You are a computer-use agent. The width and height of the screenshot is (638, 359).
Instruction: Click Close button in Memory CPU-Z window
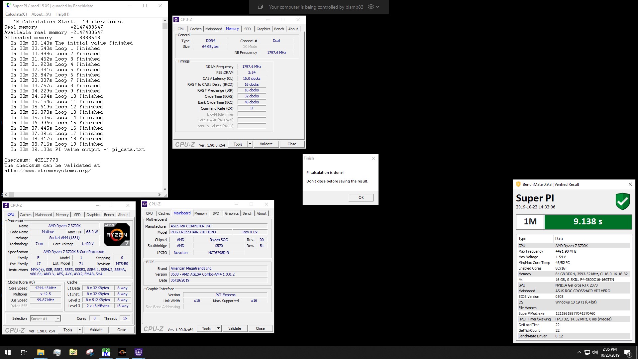click(x=292, y=144)
